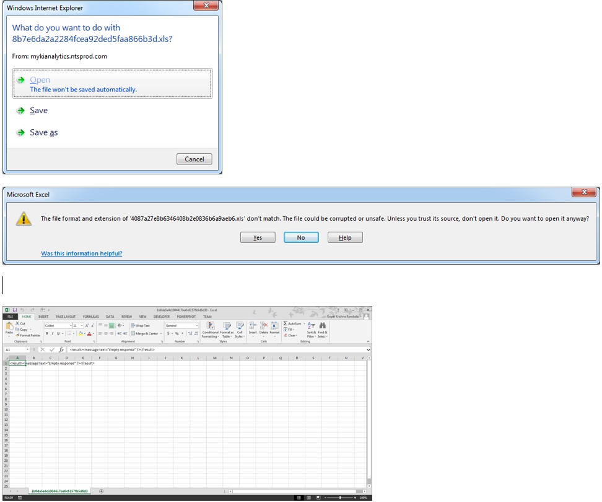The height and width of the screenshot is (502, 602).
Task: Toggle Bottom Align in Alignment group
Action: click(x=111, y=326)
